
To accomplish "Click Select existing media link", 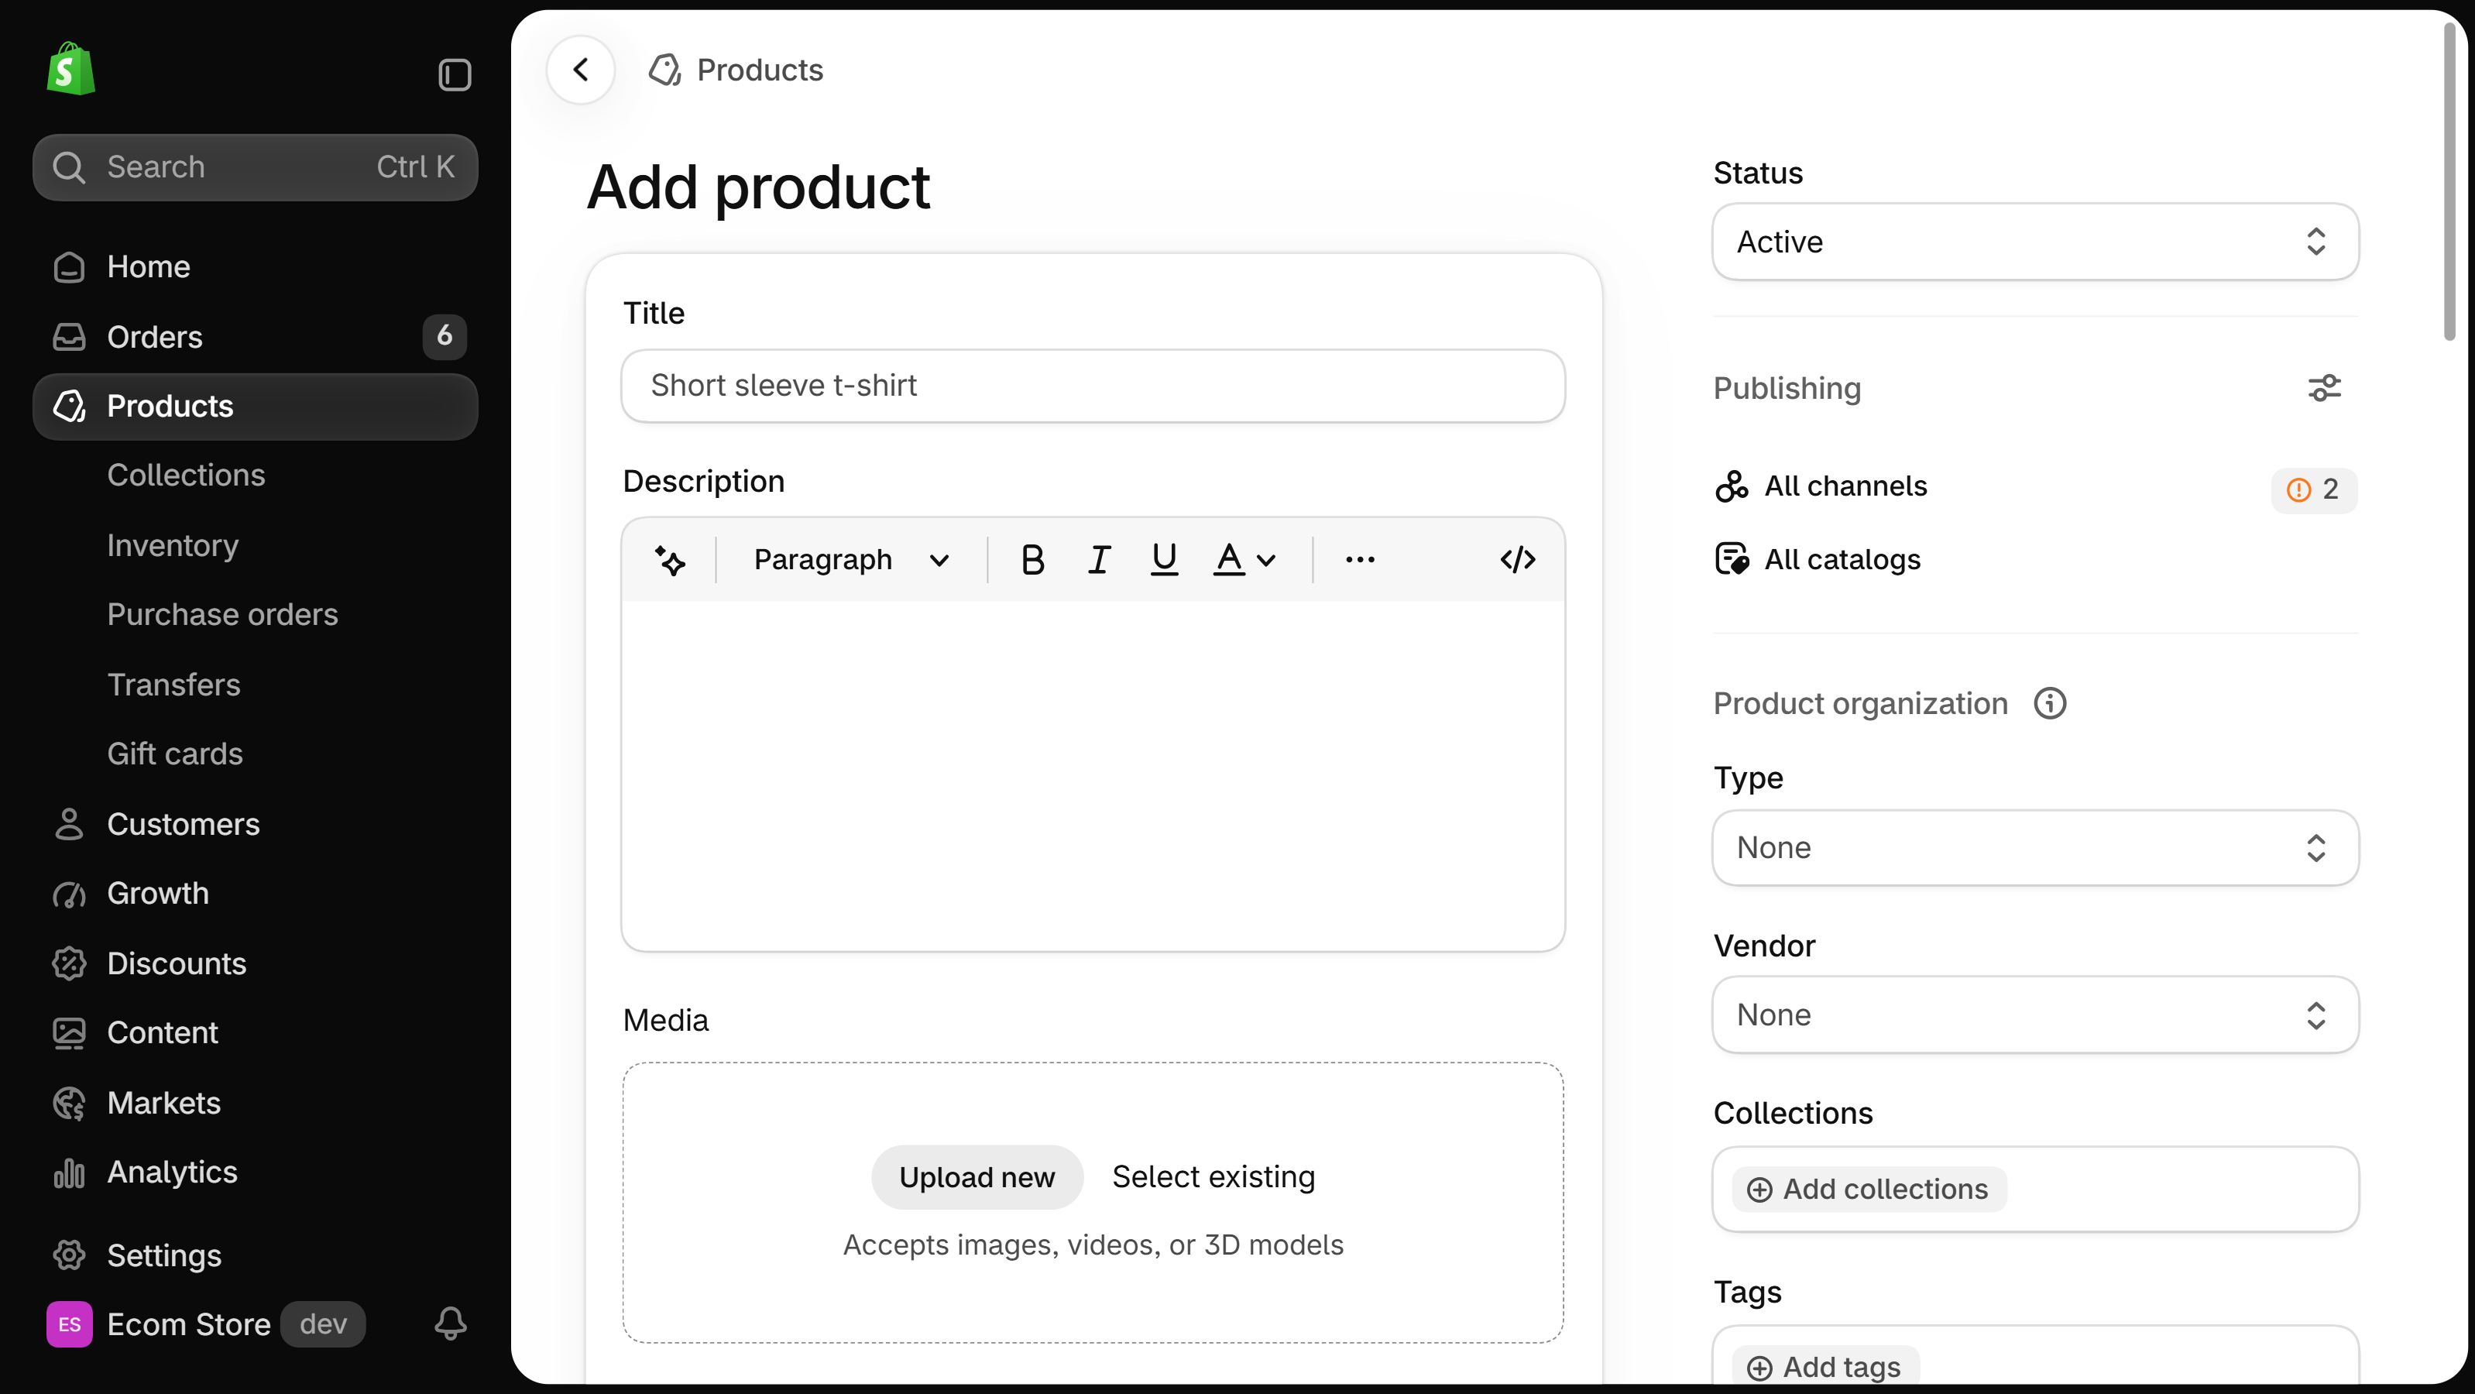I will (1213, 1177).
